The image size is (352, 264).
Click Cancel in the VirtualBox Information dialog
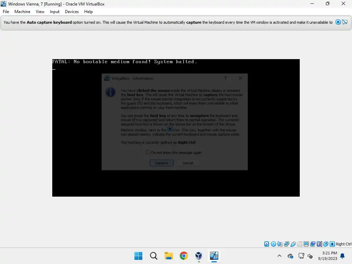pyautogui.click(x=188, y=163)
